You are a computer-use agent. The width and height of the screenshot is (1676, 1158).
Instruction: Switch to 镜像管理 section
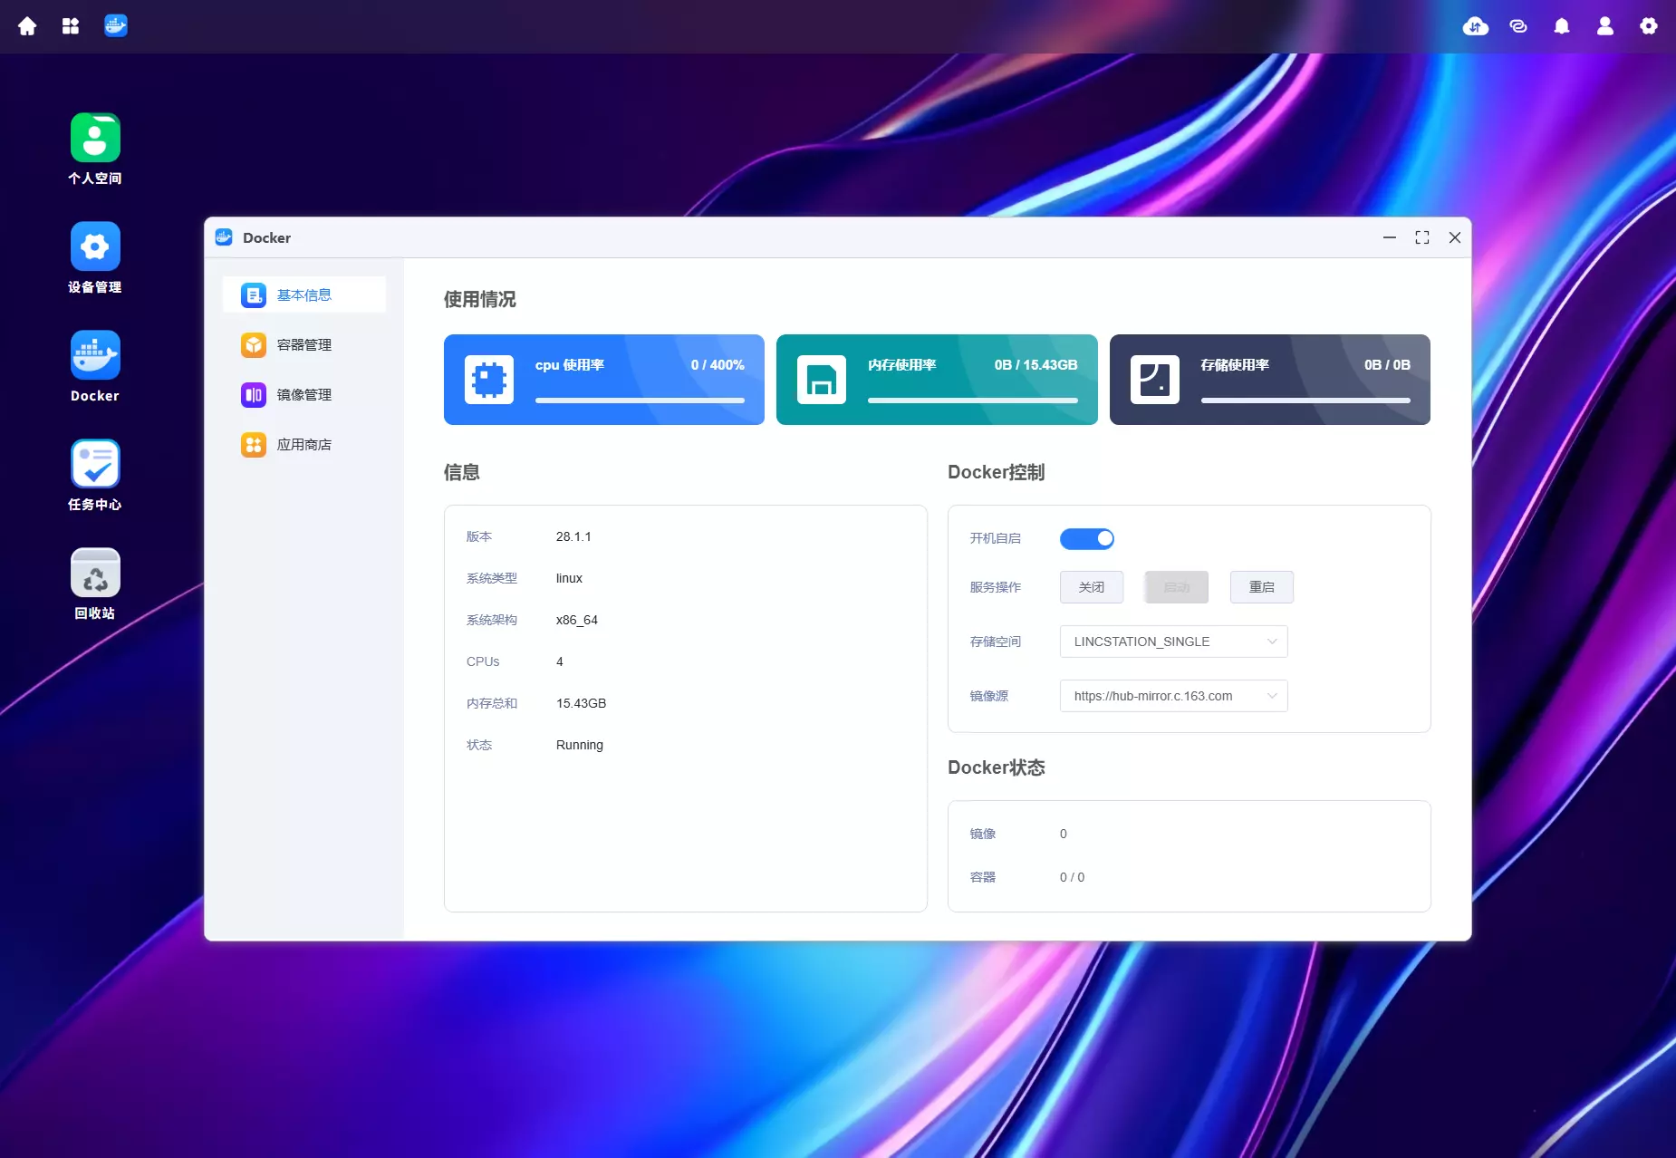(x=304, y=395)
